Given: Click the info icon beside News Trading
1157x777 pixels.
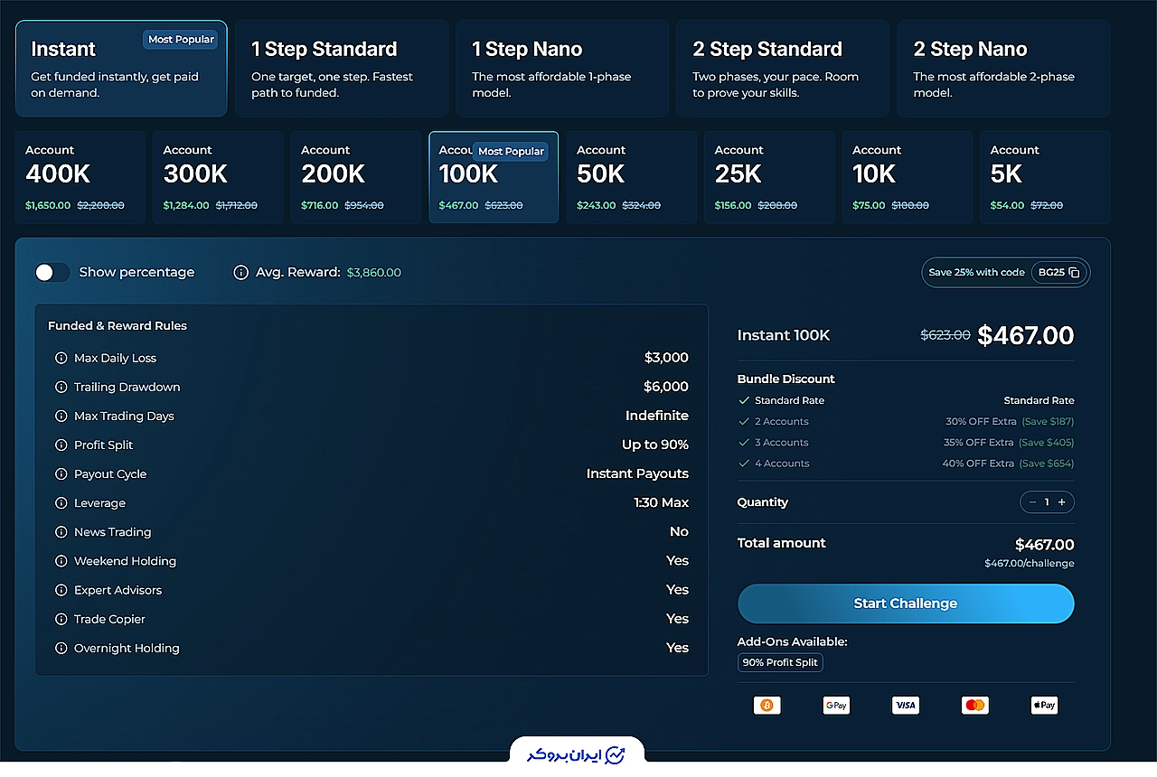Looking at the screenshot, I should [x=61, y=532].
